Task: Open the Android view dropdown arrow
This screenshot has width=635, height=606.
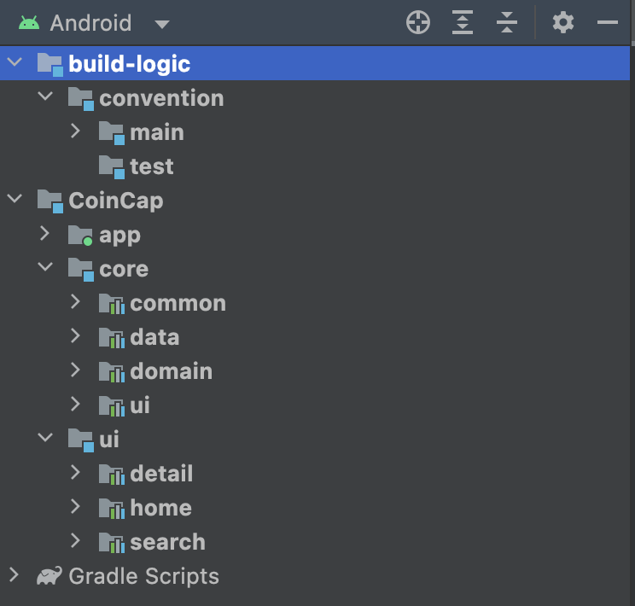Action: [x=162, y=24]
